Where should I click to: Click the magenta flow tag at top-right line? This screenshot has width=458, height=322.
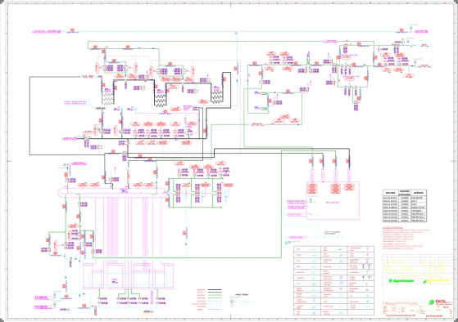(x=421, y=31)
